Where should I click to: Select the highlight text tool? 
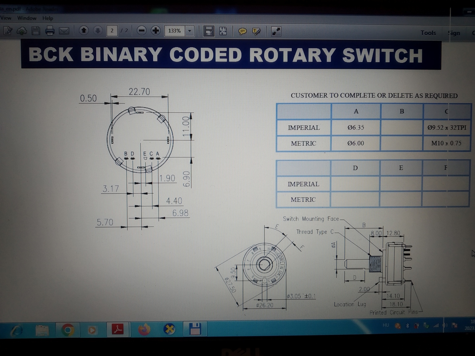coord(256,31)
